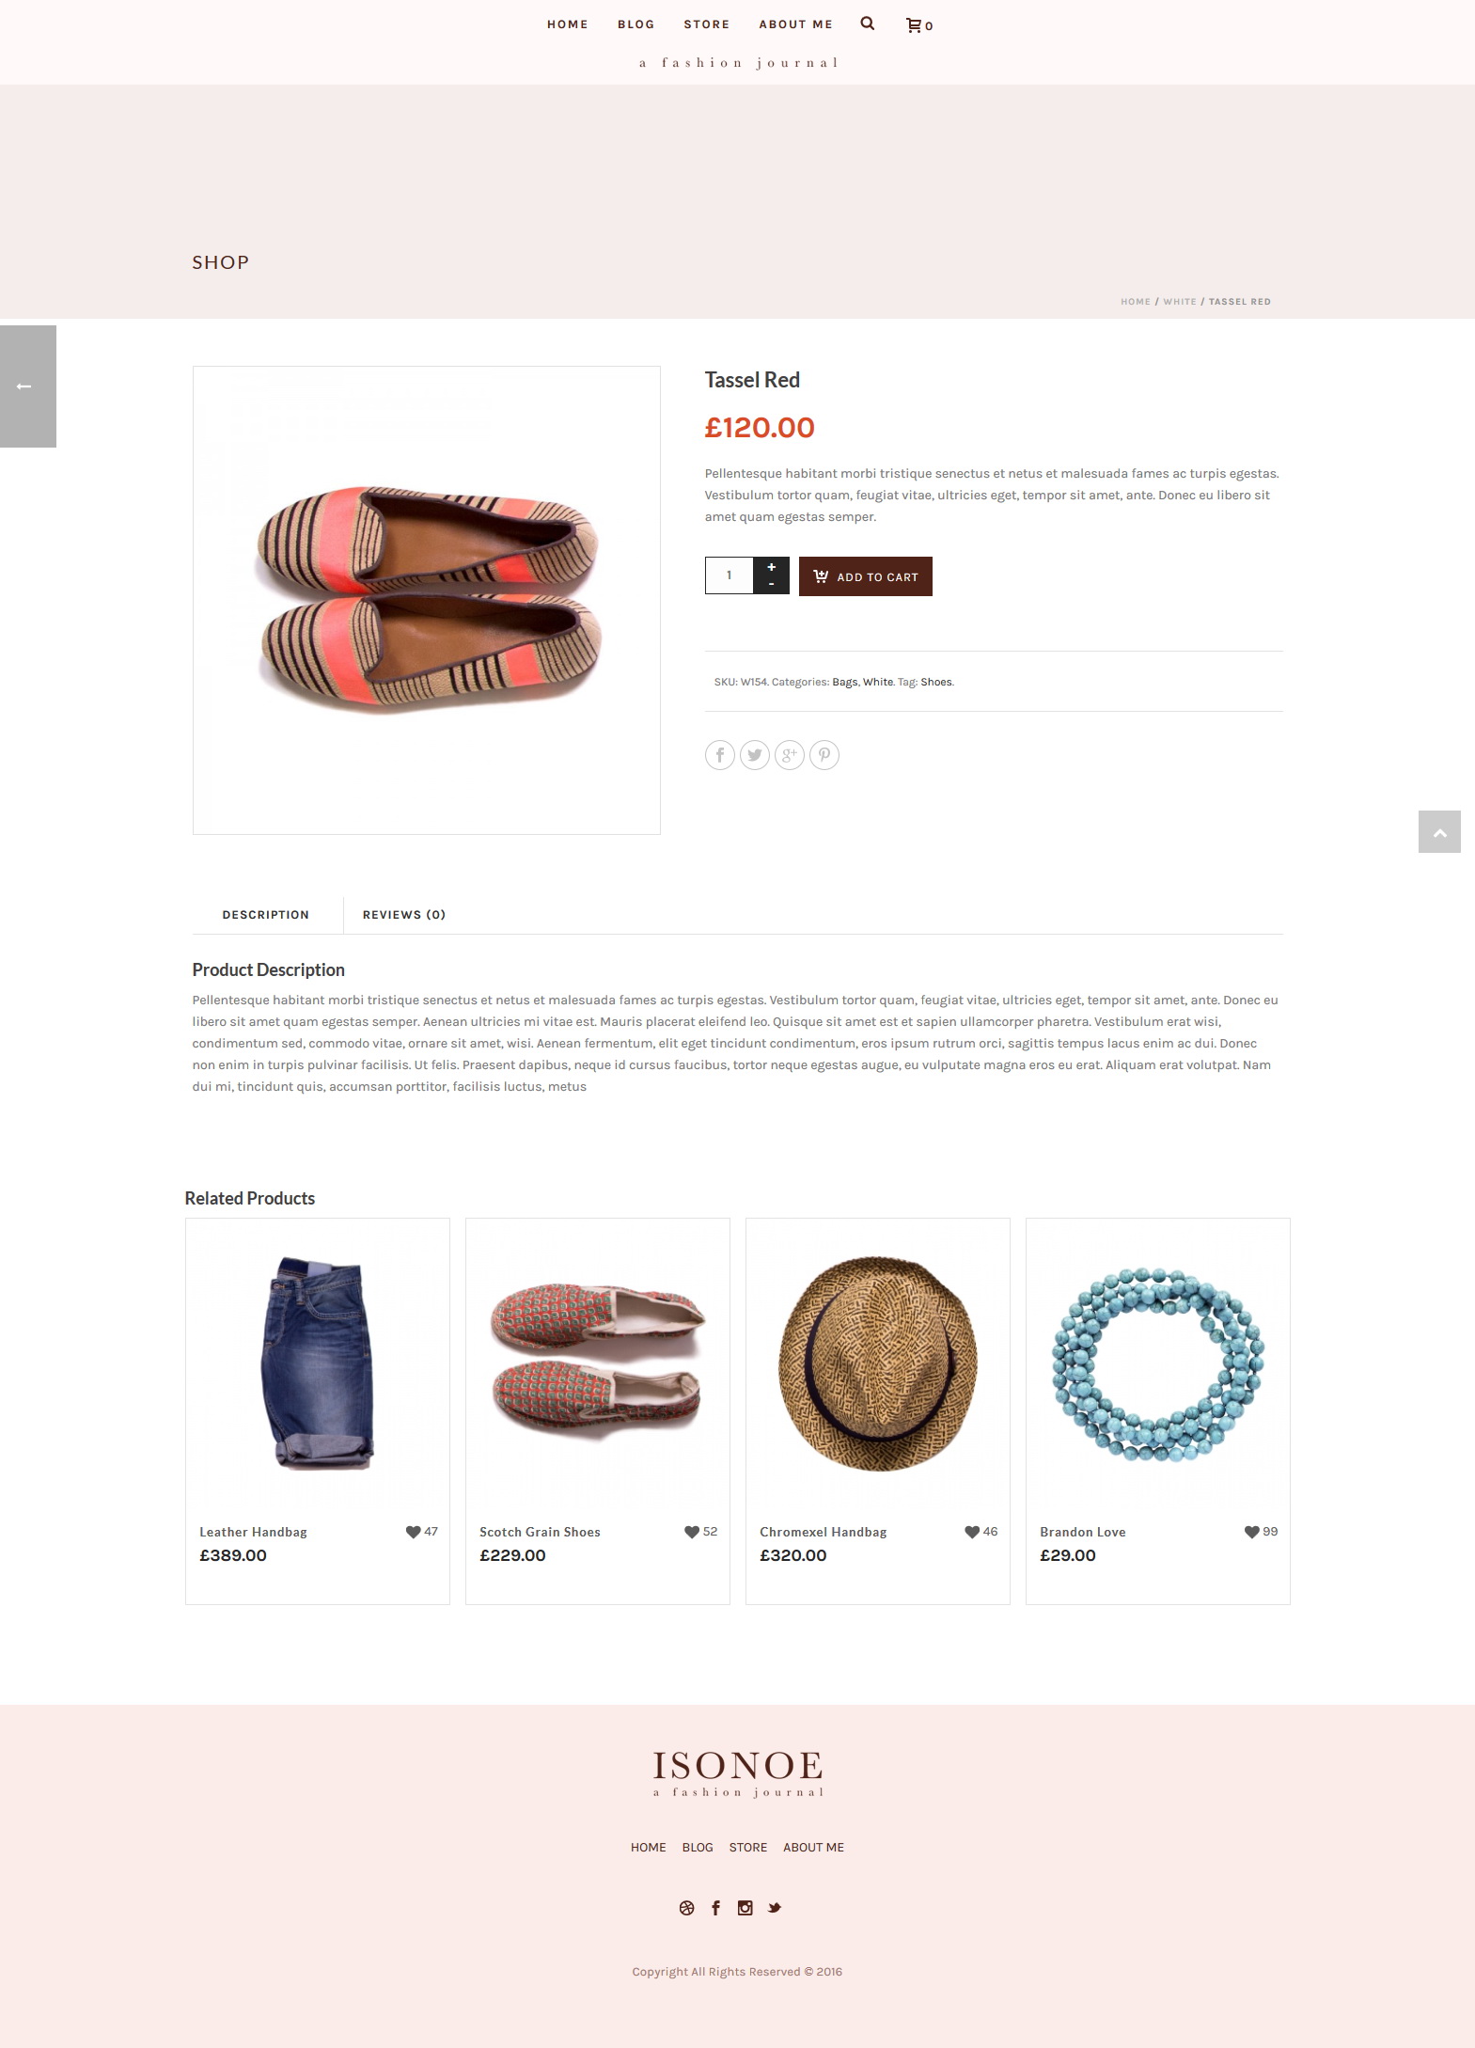
Task: Open Chromexel Handbag hat thumbnail
Action: pos(878,1362)
